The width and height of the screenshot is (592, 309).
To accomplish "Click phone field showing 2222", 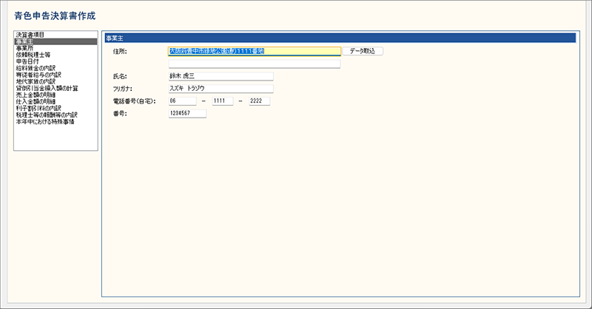I will point(260,101).
